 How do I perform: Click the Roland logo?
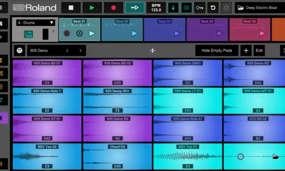click(x=35, y=8)
